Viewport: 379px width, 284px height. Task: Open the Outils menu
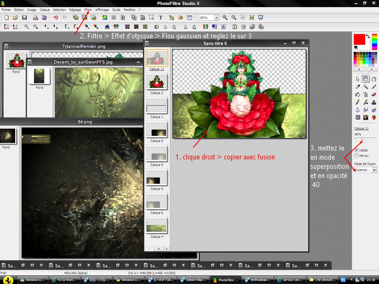pos(116,10)
